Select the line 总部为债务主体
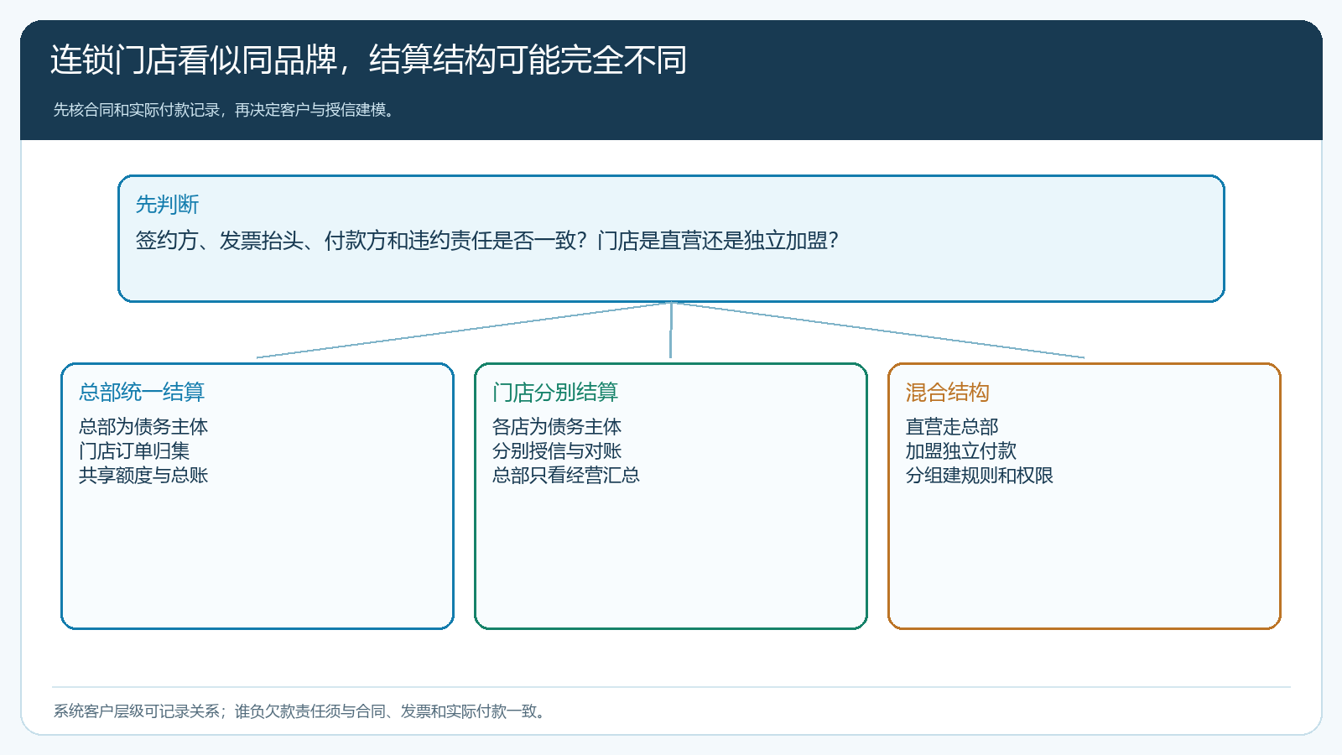The height and width of the screenshot is (755, 1342). pos(143,427)
